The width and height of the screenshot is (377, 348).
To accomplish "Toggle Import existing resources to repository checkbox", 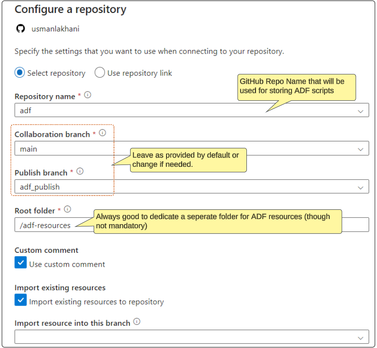I will pos(21,301).
